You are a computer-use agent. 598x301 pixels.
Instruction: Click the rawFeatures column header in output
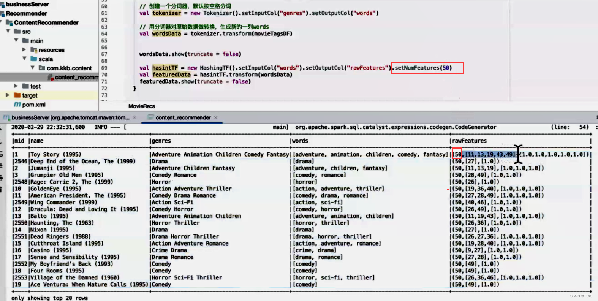click(x=469, y=141)
